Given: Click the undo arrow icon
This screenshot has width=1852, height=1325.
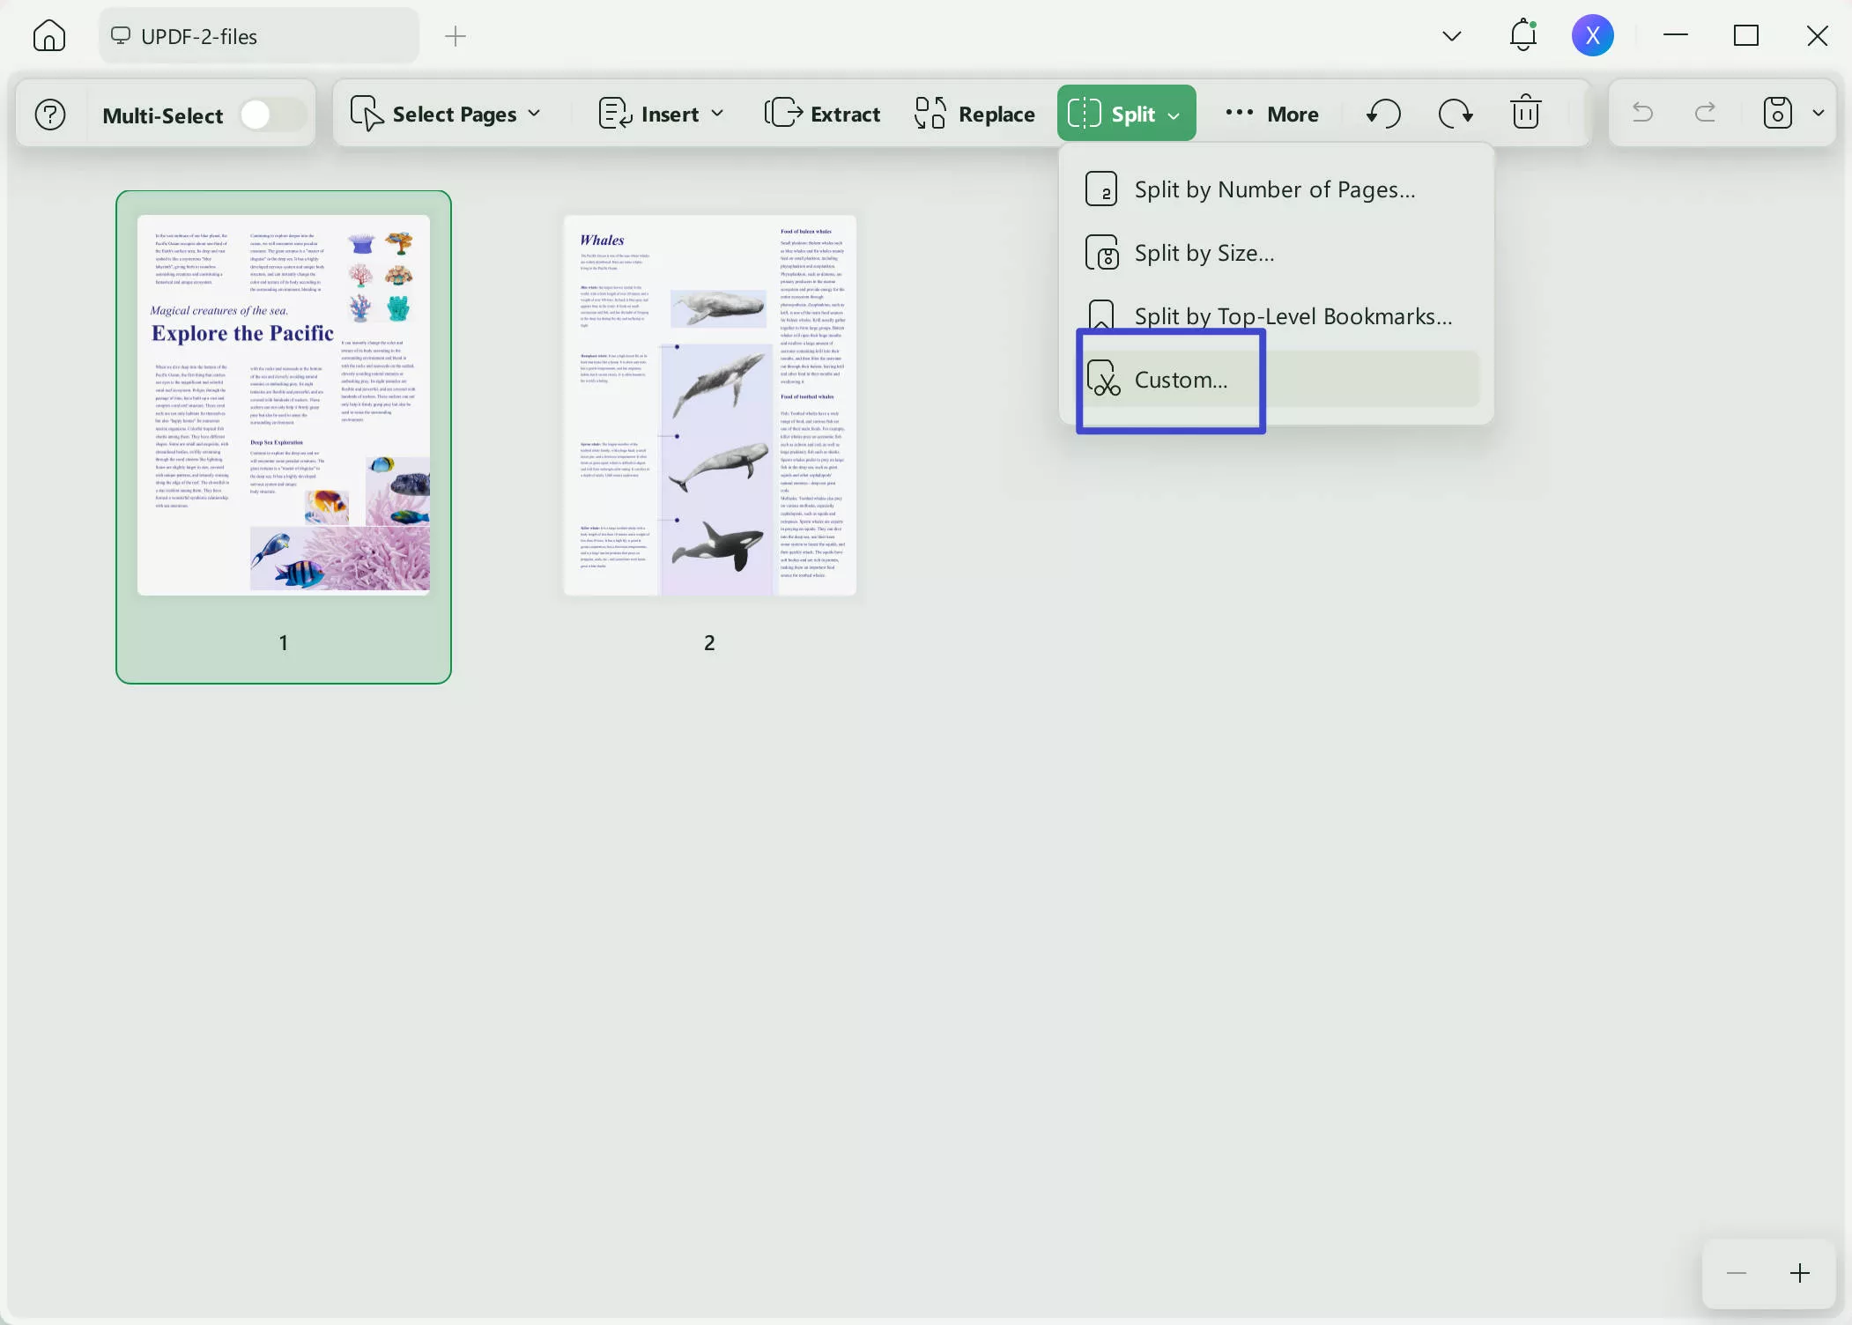Looking at the screenshot, I should pos(1642,113).
